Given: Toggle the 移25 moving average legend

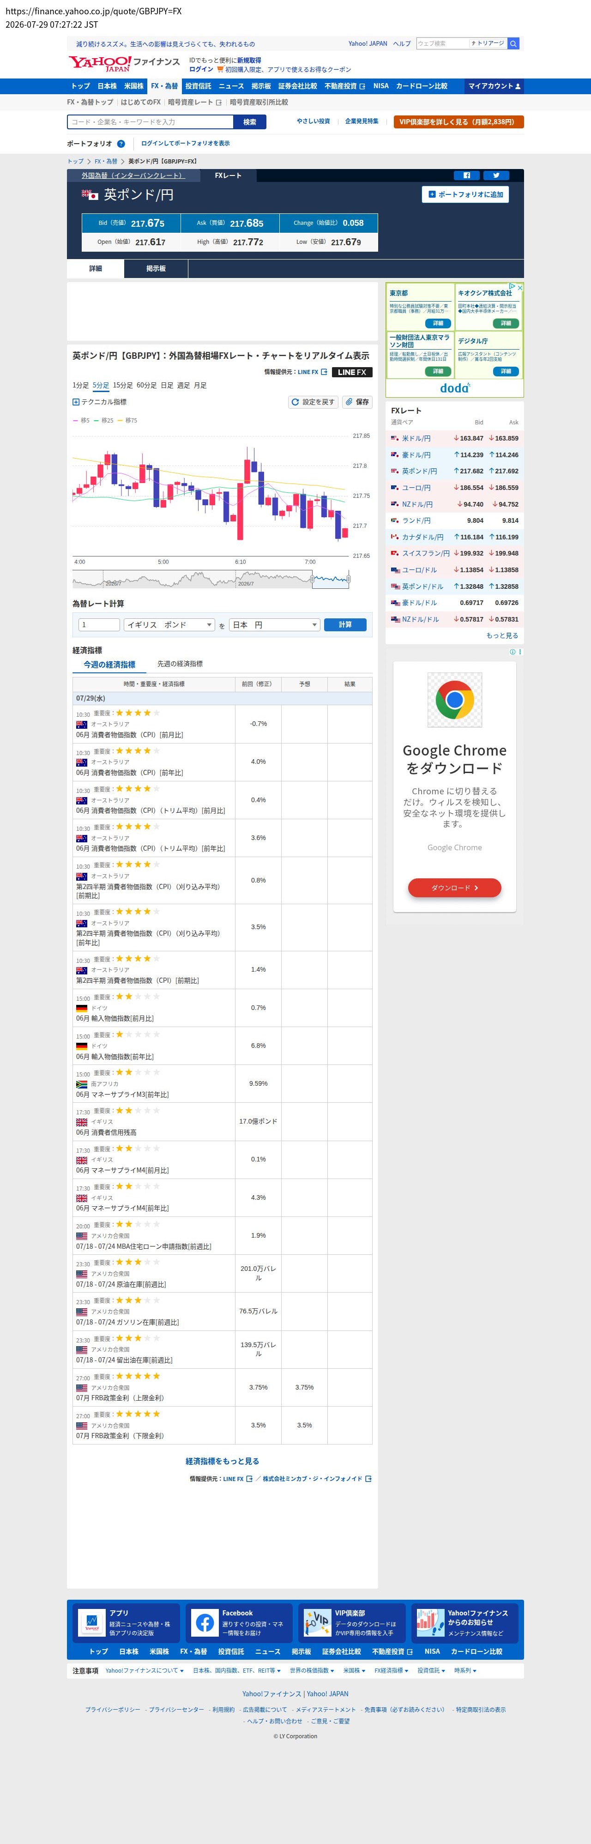Looking at the screenshot, I should (104, 420).
